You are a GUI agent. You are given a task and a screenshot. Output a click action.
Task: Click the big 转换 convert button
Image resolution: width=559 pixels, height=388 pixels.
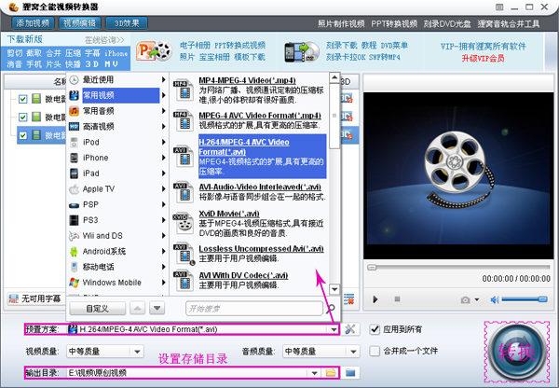tap(517, 352)
